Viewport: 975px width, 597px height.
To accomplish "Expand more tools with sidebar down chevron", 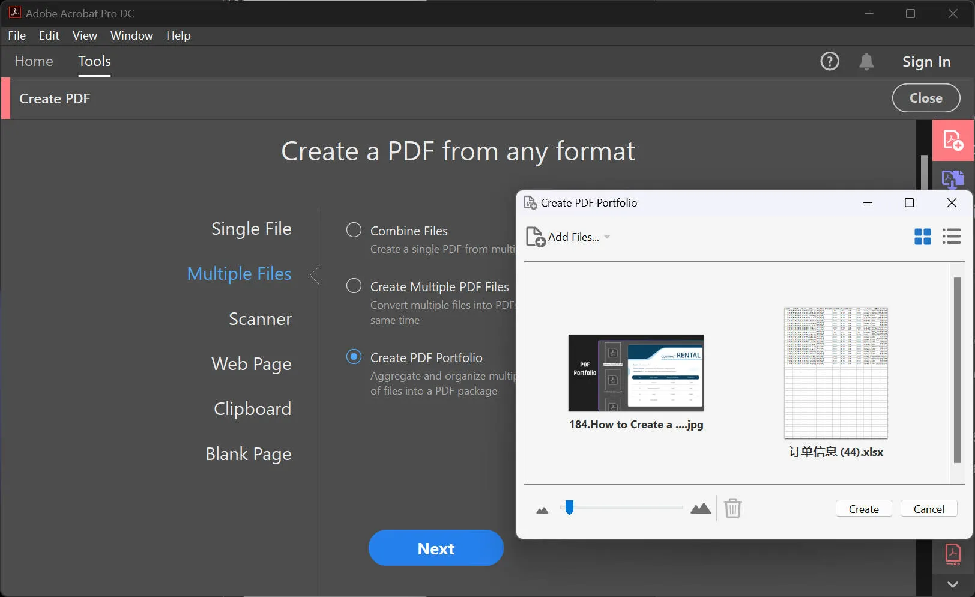I will pos(953,584).
